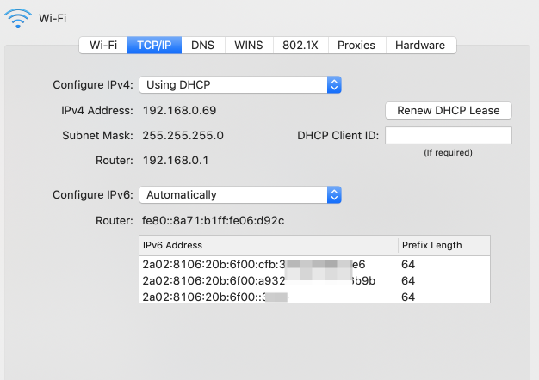Viewport: 539px width, 380px height.
Task: Go to the WINS tab
Action: [249, 45]
